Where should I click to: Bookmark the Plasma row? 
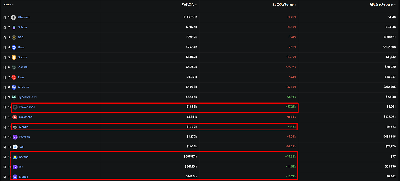[x=4, y=67]
